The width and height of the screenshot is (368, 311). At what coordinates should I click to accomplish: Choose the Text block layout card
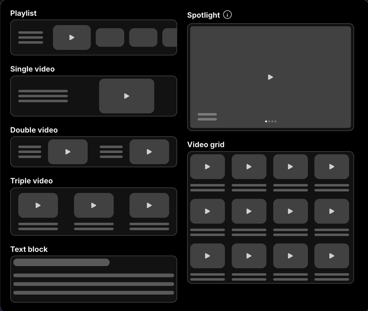point(94,279)
